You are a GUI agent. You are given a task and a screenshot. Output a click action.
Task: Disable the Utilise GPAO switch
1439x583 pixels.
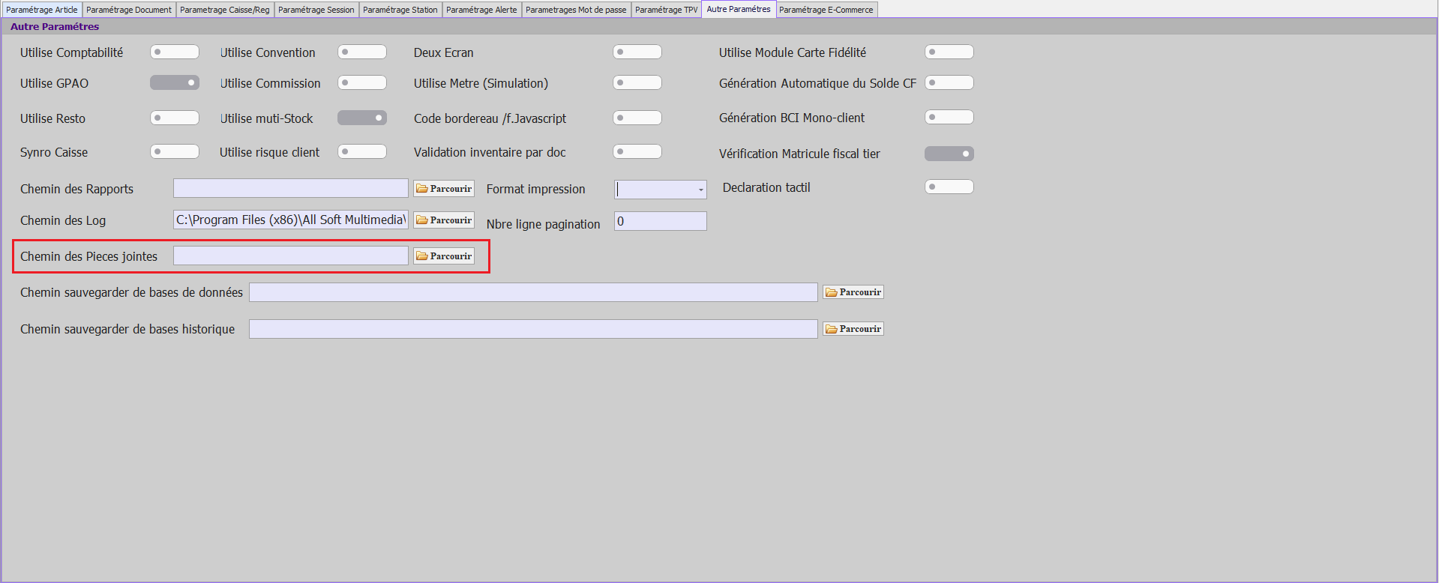175,82
